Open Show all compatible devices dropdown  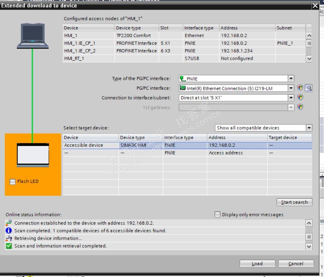[x=309, y=128]
